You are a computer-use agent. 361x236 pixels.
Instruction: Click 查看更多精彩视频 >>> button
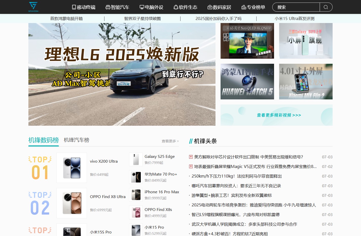click(x=277, y=115)
